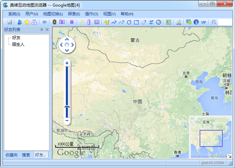Screen dimensions: 235x168
Task: Select the add rectangle drawing tool
Action: [x=136, y=22]
